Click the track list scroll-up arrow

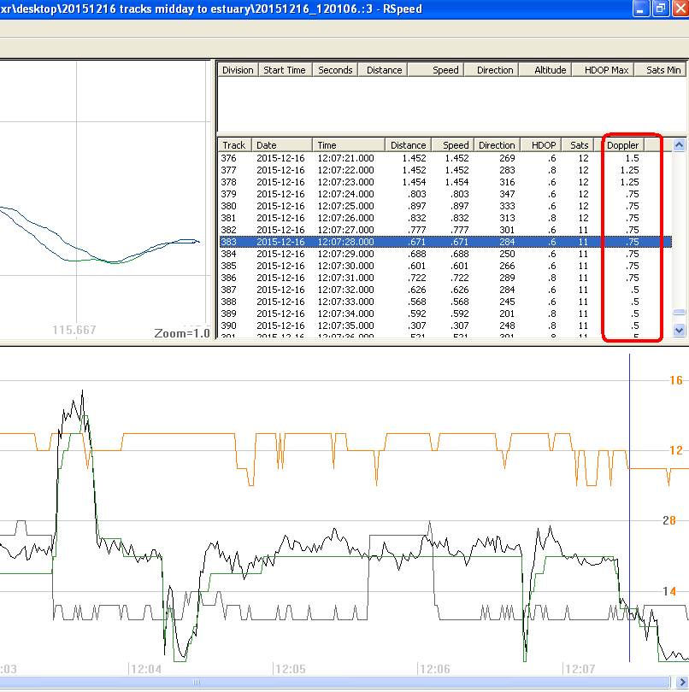[680, 144]
